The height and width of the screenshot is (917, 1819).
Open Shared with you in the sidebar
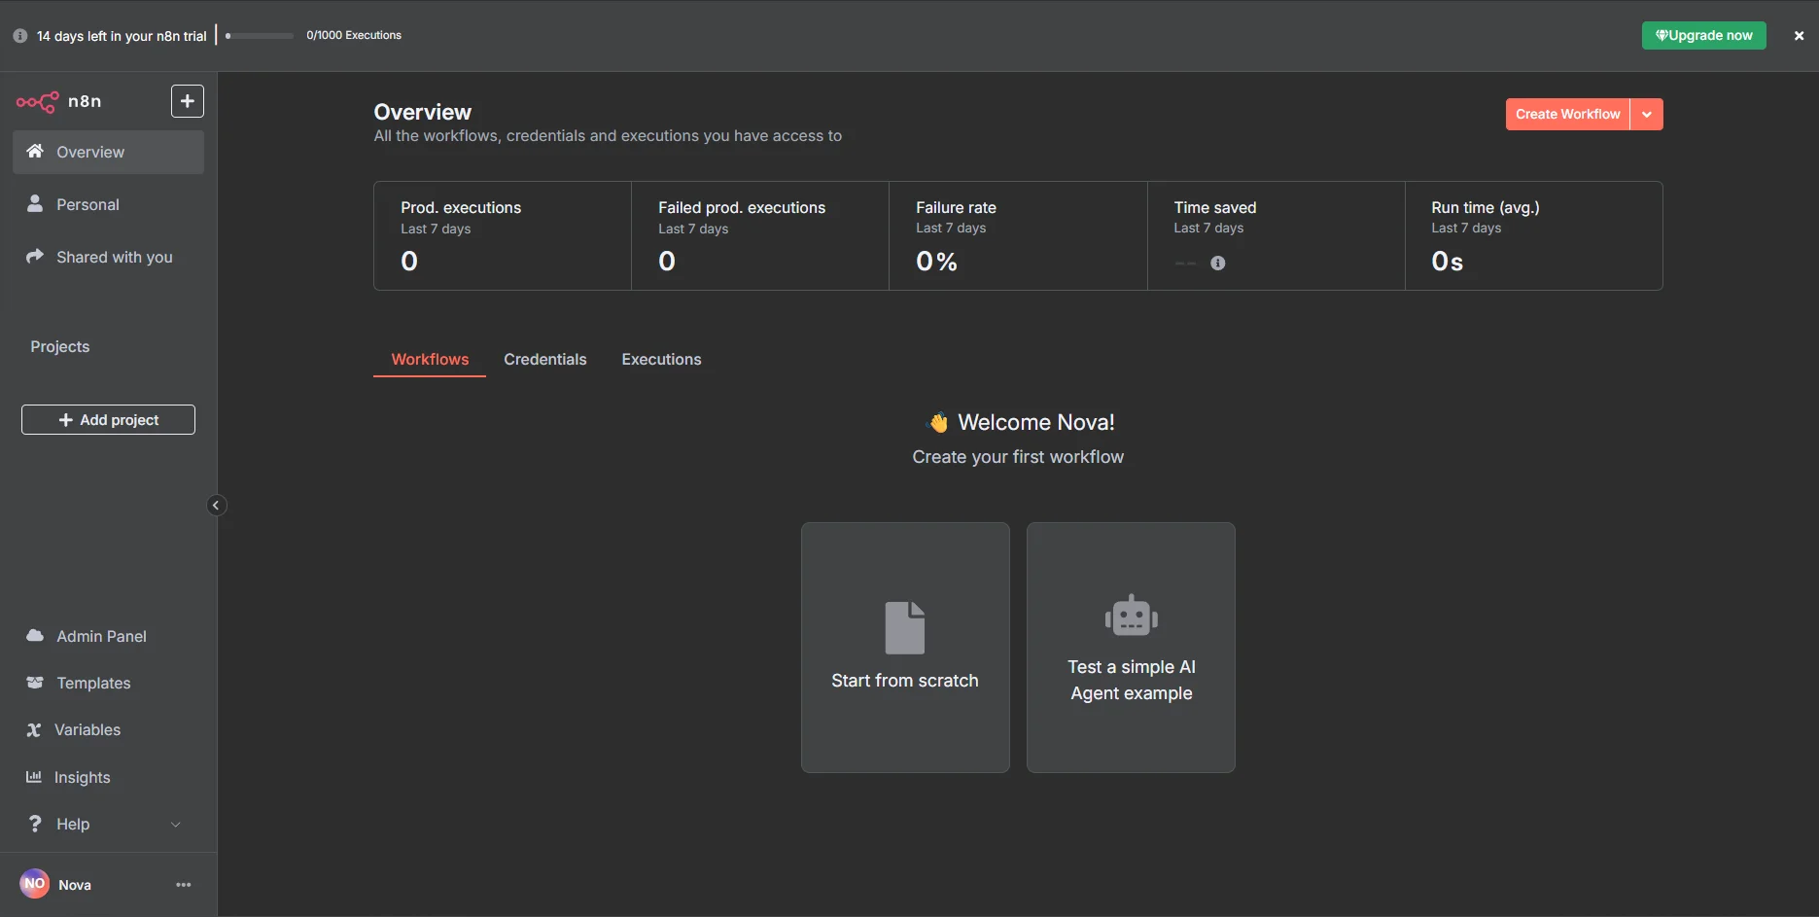pyautogui.click(x=108, y=257)
